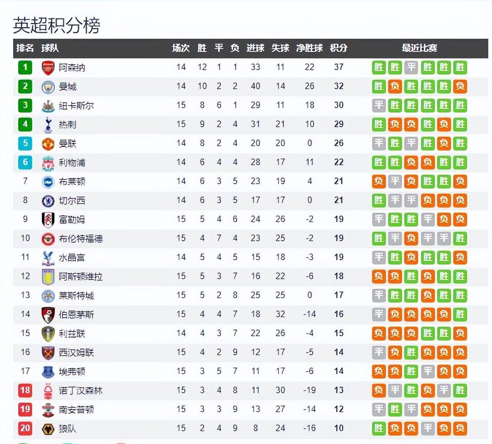Screen dimensions: 492x444
Task: Click the green rank 1 badge
Action: tap(25, 67)
